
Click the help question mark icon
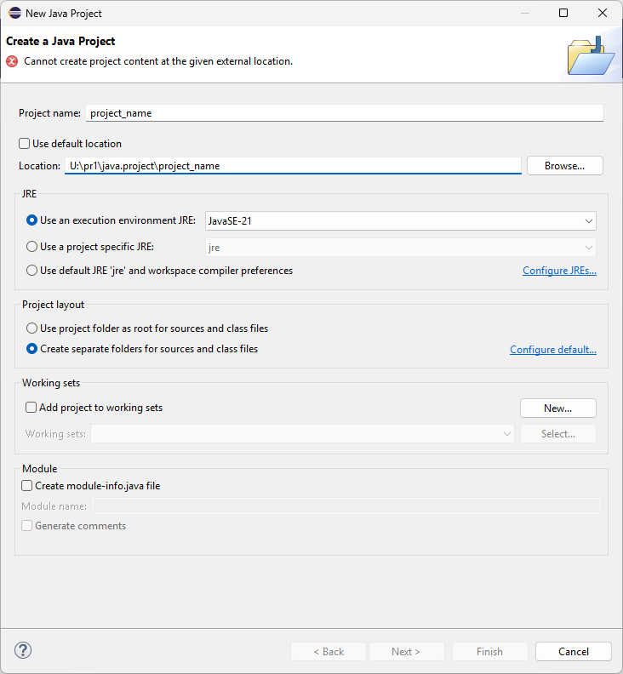23,651
